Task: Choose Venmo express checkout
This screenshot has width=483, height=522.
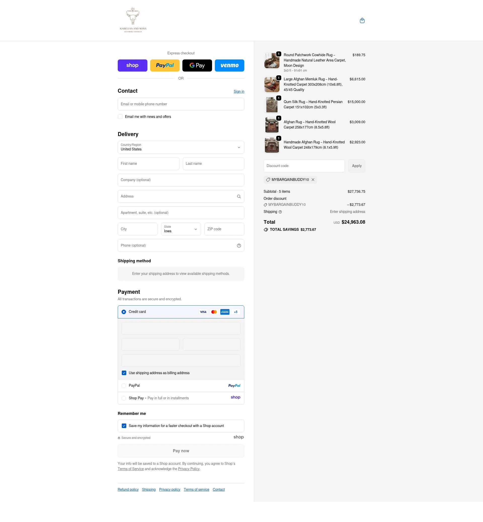Action: tap(229, 66)
